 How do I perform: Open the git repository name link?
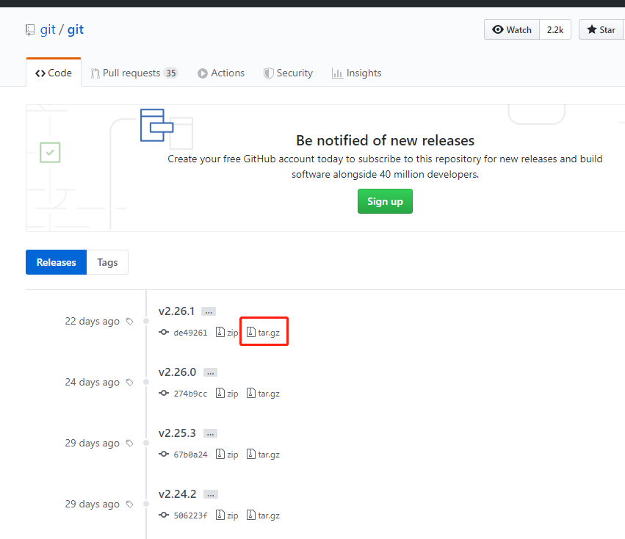pos(76,29)
